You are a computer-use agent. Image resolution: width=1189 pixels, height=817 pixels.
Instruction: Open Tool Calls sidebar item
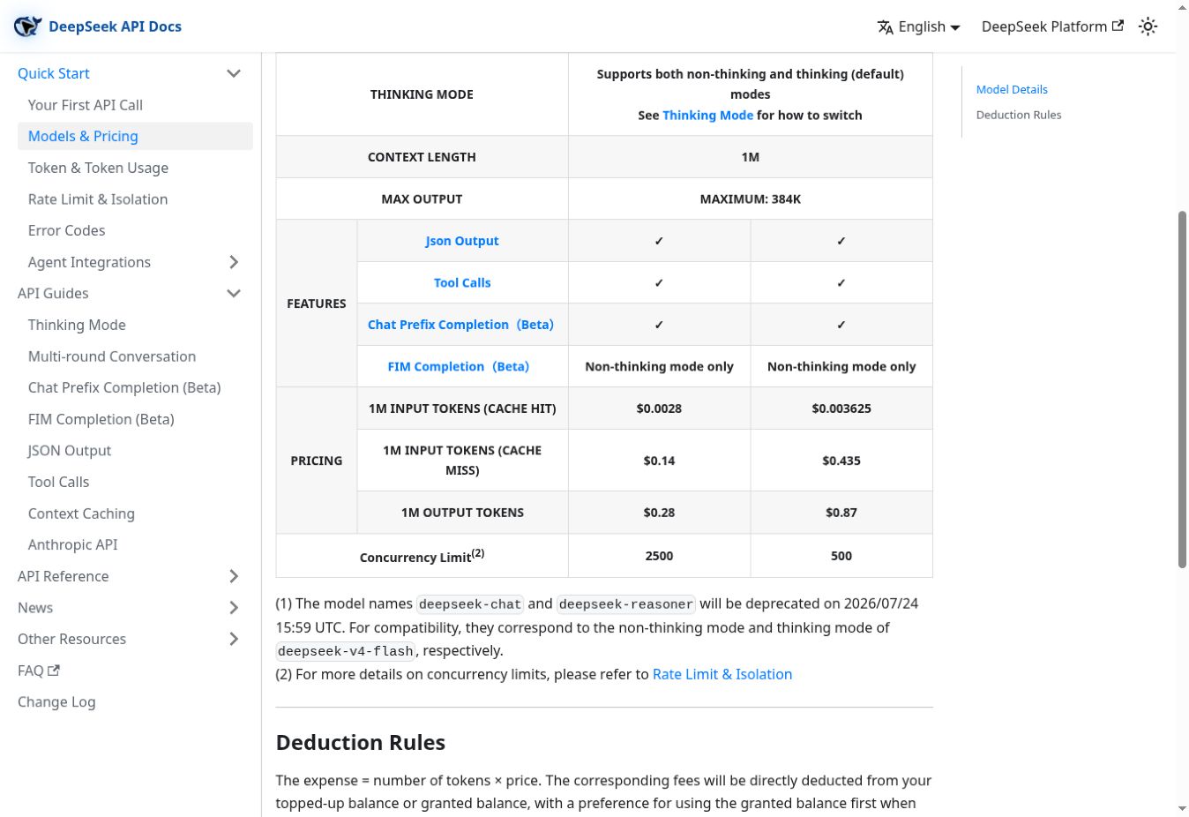click(58, 482)
